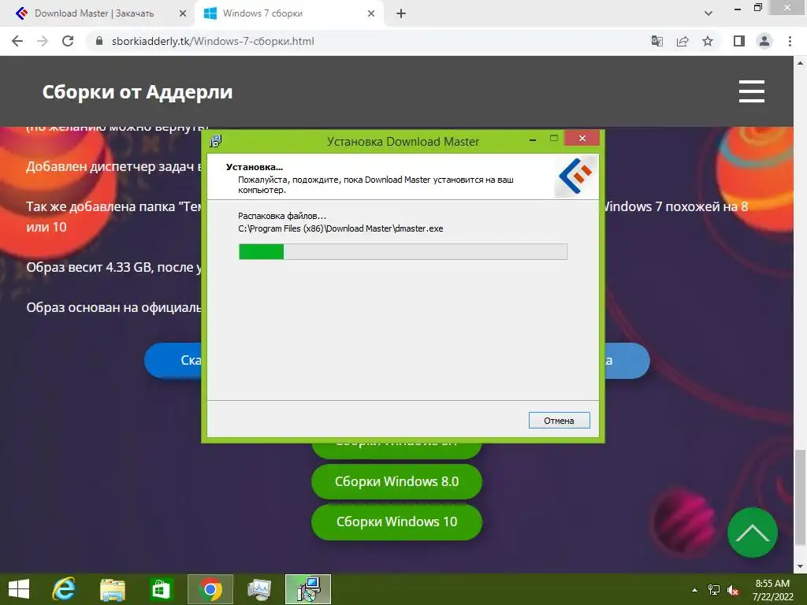807x605 pixels.
Task: Open Chrome's three-dot menu
Action: [790, 41]
